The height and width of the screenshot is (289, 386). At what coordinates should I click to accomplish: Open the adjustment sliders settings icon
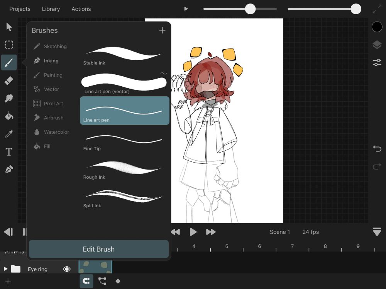coord(377,62)
